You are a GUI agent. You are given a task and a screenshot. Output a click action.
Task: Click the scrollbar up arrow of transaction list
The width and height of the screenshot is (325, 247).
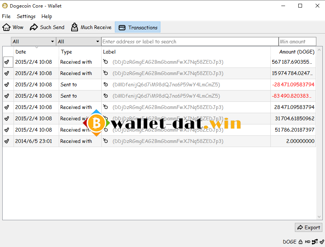319,50
